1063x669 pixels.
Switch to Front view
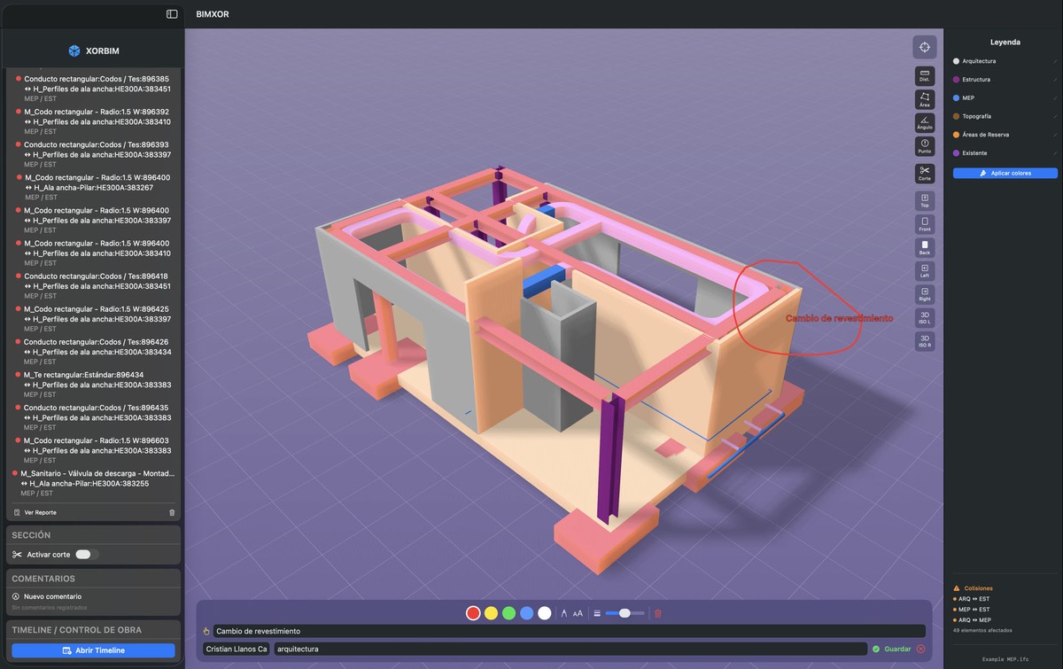(x=924, y=224)
